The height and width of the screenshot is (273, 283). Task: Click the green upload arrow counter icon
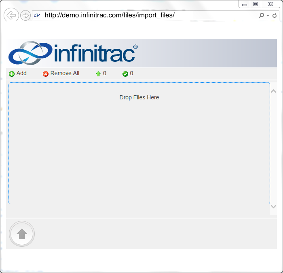click(x=98, y=74)
